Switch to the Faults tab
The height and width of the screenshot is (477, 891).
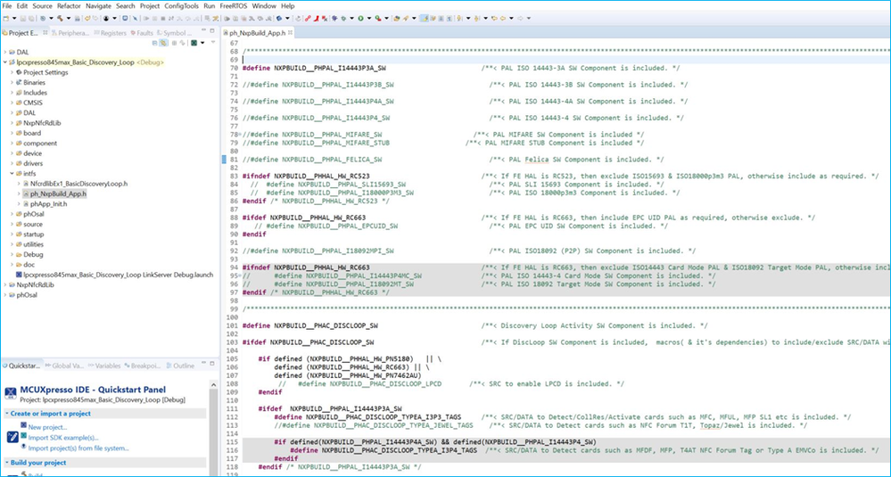pyautogui.click(x=143, y=33)
